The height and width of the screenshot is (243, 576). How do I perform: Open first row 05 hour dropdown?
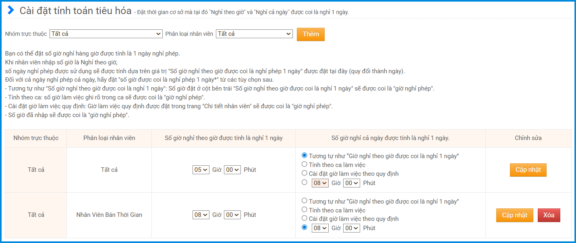click(x=201, y=170)
